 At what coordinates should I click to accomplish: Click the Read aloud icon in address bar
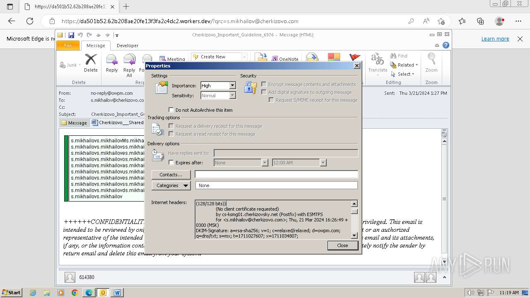point(426,21)
